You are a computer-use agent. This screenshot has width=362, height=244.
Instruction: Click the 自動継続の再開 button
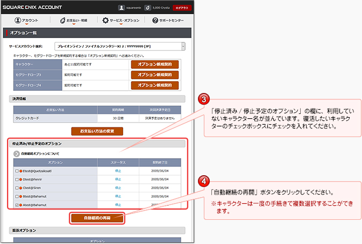pyautogui.click(x=97, y=218)
